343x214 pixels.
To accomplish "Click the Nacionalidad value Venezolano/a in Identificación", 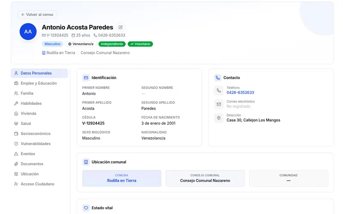I will (153, 138).
